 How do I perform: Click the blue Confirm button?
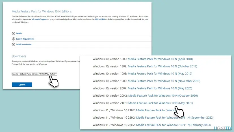pyautogui.click(x=22, y=85)
